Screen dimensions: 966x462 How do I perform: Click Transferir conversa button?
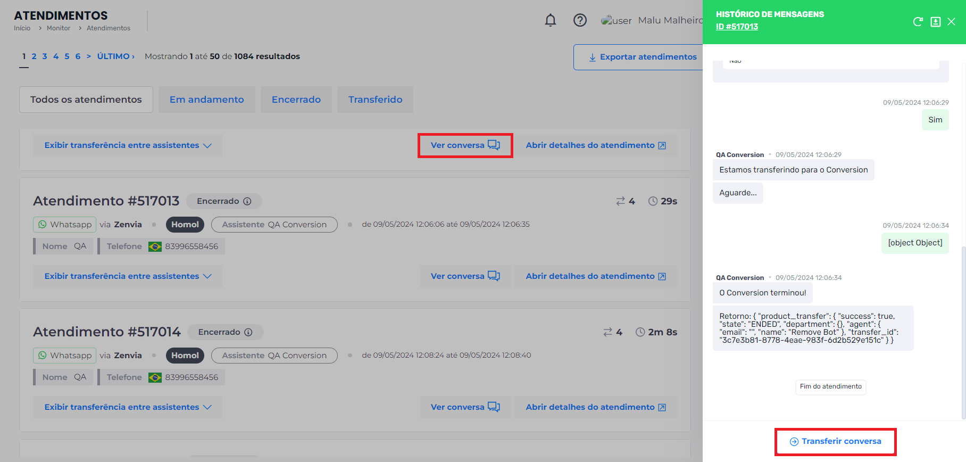835,442
